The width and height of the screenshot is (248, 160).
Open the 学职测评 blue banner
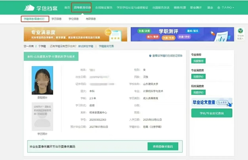[x=182, y=34]
